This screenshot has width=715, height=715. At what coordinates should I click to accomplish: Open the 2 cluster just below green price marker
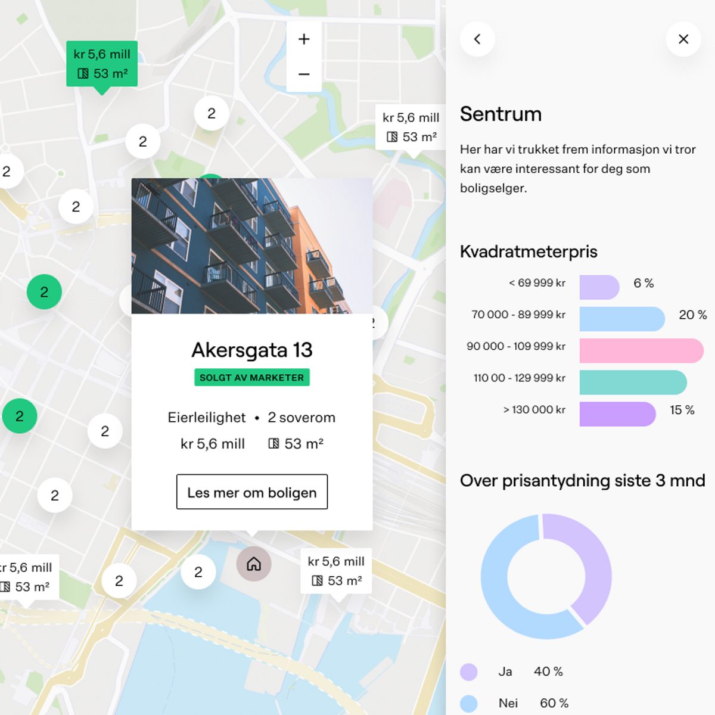(143, 141)
